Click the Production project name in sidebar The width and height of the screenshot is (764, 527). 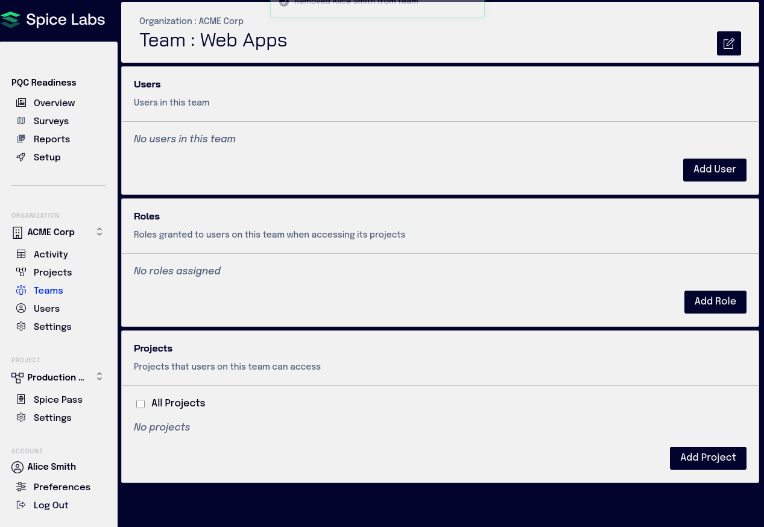(56, 377)
